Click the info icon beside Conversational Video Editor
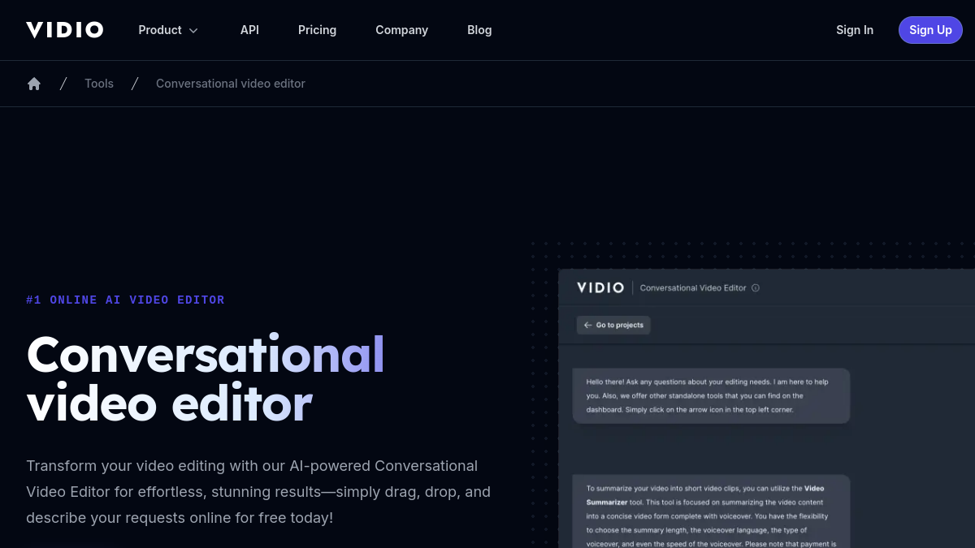This screenshot has height=548, width=975. click(x=756, y=287)
